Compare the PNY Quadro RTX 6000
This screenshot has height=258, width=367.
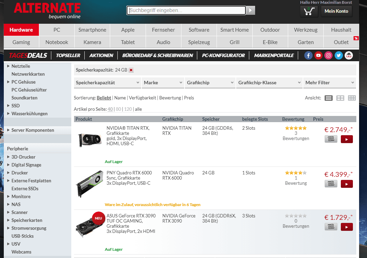(x=331, y=184)
